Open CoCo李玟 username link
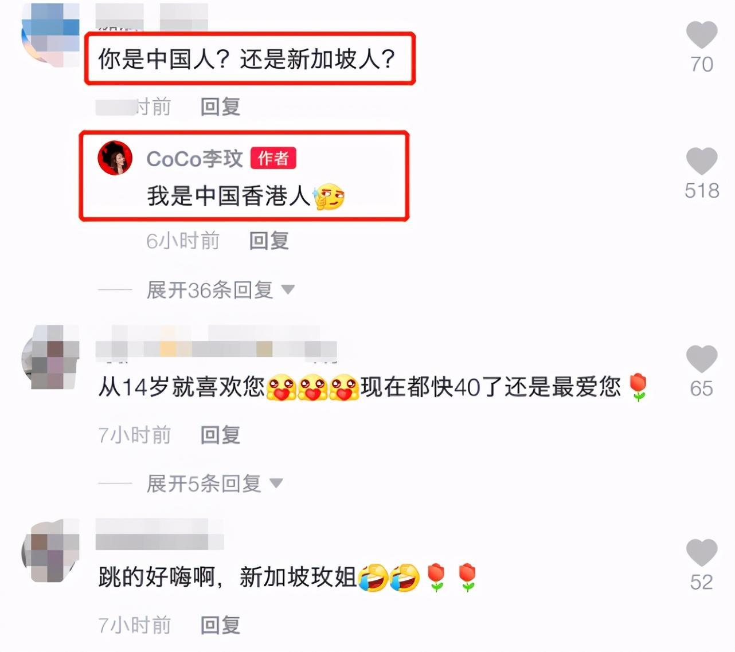Screen dimensions: 735x652 (x=195, y=159)
